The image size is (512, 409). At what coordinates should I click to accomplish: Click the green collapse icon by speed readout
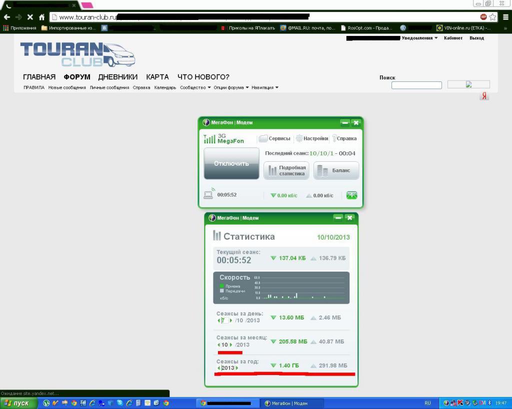pos(351,195)
